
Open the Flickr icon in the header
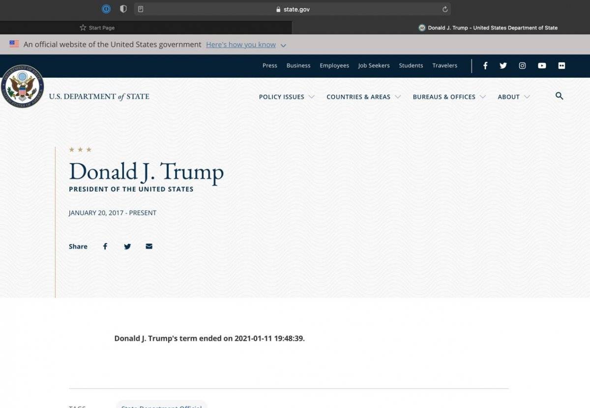[x=561, y=65]
